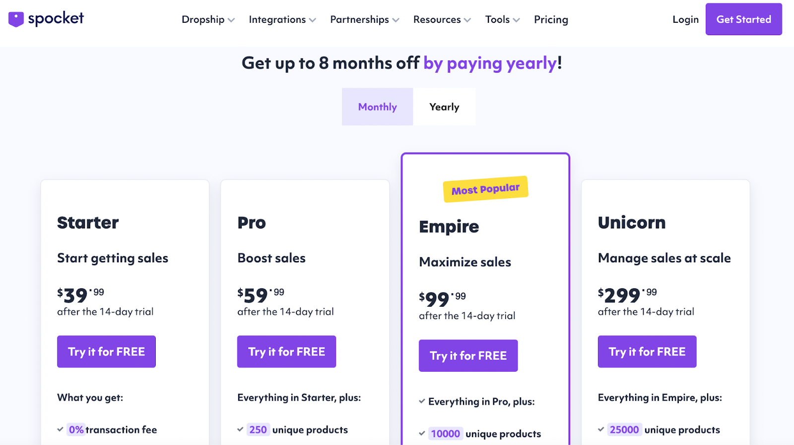794x445 pixels.
Task: Click the checkmark beside 25000 unique products
Action: coord(601,430)
